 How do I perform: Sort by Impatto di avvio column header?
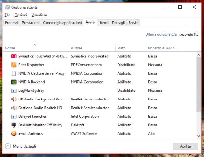pyautogui.click(x=161, y=48)
